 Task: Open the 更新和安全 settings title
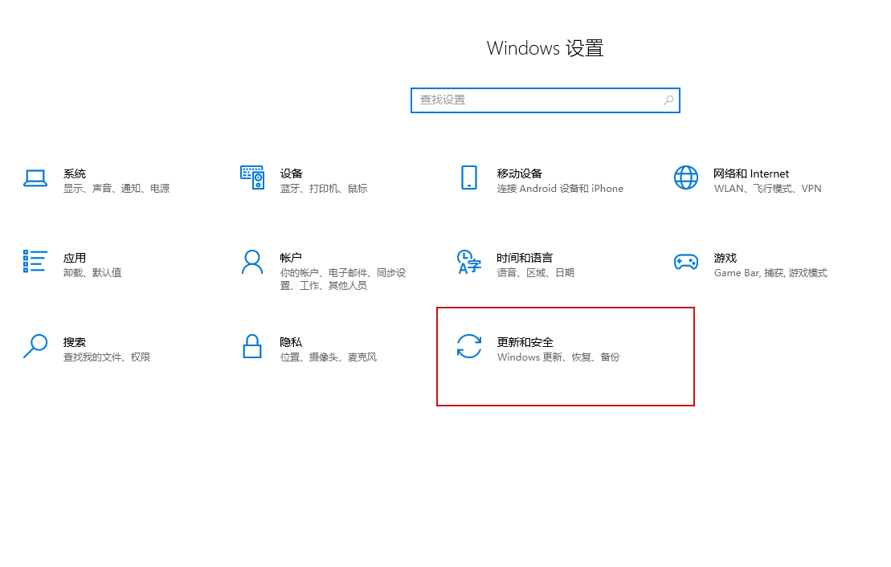click(525, 342)
